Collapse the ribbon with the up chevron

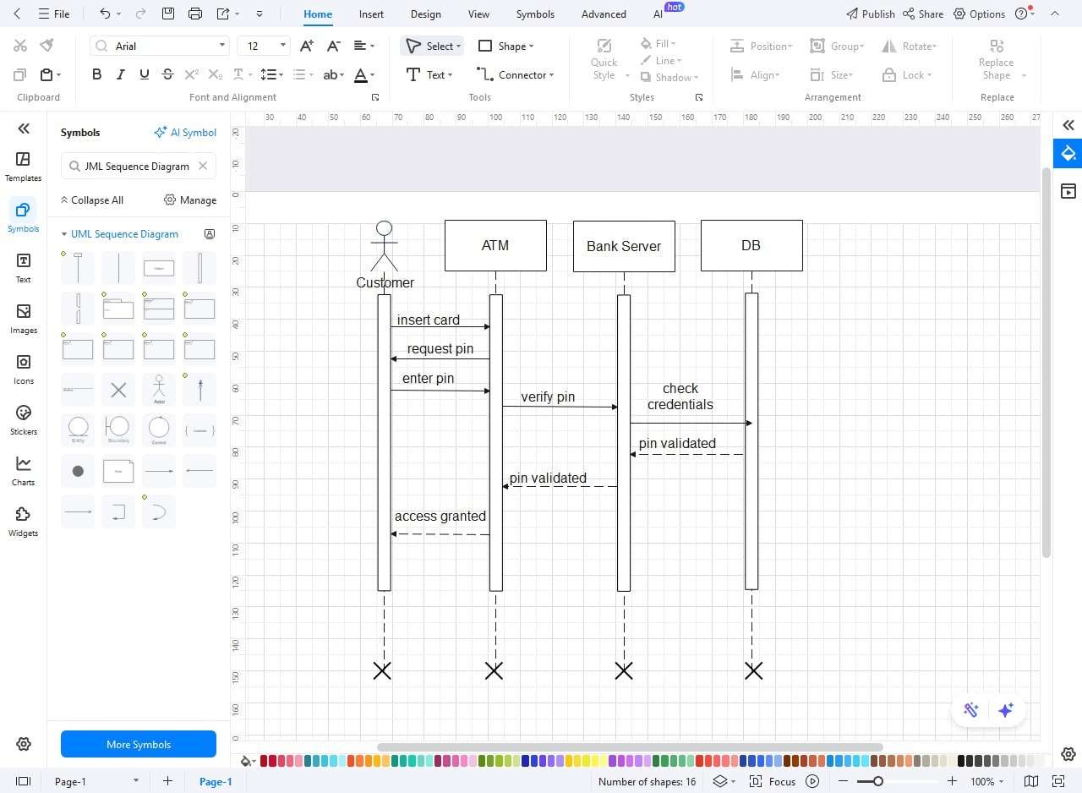click(x=1054, y=14)
